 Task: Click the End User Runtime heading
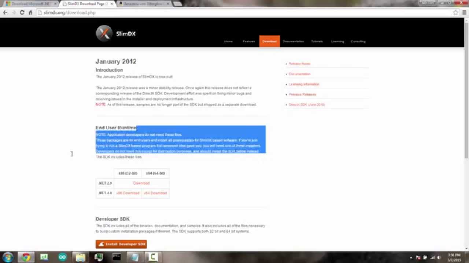pos(116,128)
